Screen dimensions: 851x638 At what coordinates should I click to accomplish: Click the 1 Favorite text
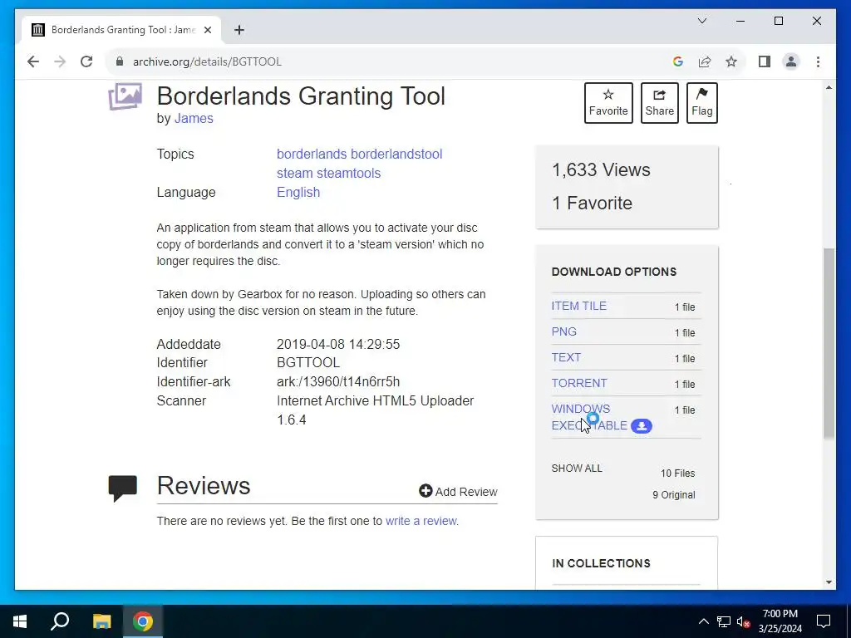click(592, 203)
